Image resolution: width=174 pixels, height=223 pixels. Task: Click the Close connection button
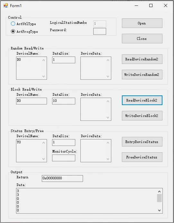tap(142, 39)
